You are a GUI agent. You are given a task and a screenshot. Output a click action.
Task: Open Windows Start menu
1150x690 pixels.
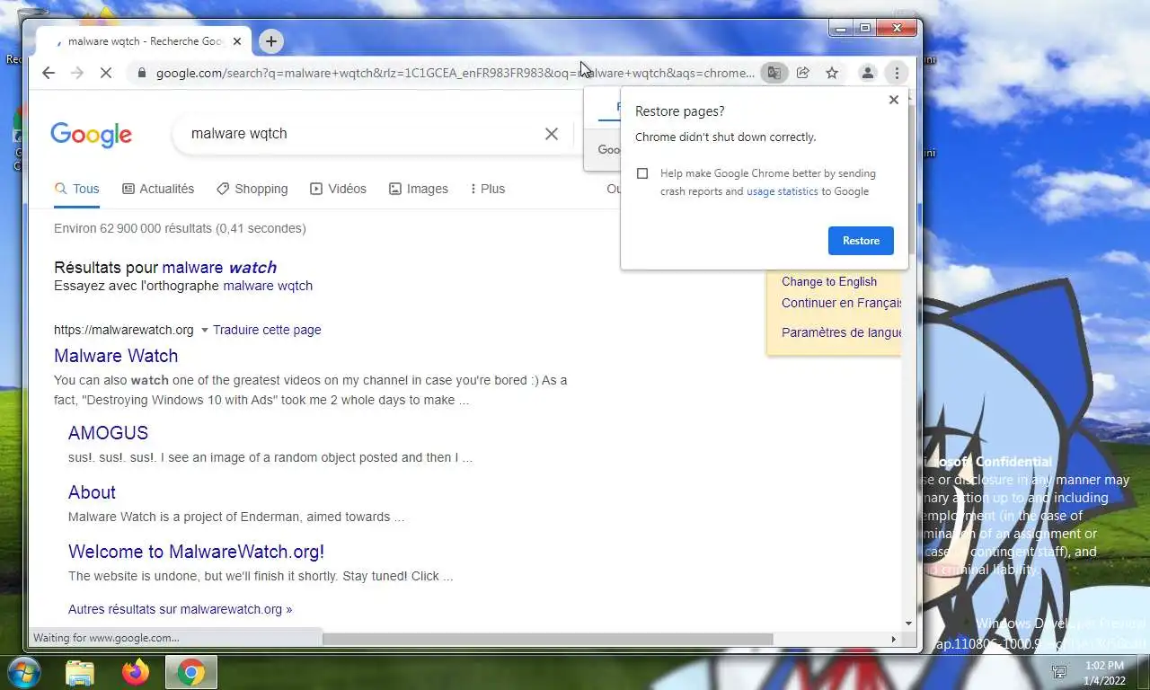24,672
